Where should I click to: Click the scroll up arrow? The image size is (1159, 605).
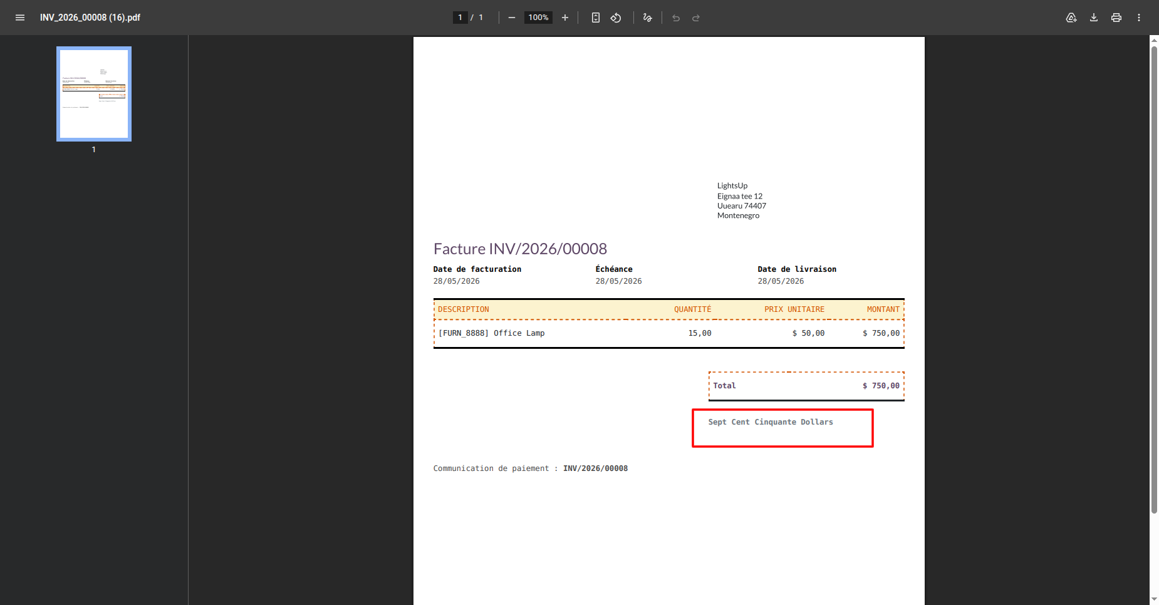coord(1154,41)
